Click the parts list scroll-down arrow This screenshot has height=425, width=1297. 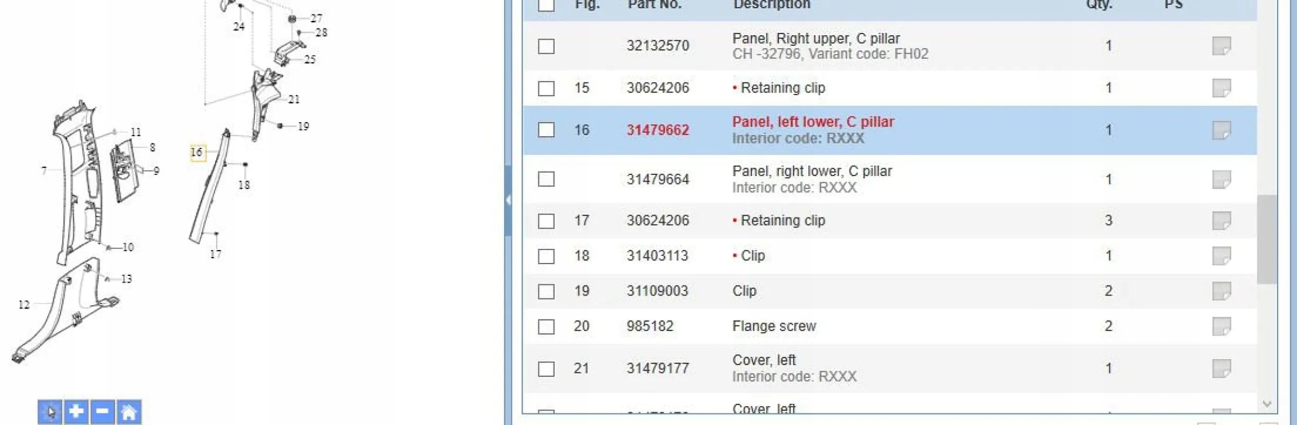[x=1266, y=404]
